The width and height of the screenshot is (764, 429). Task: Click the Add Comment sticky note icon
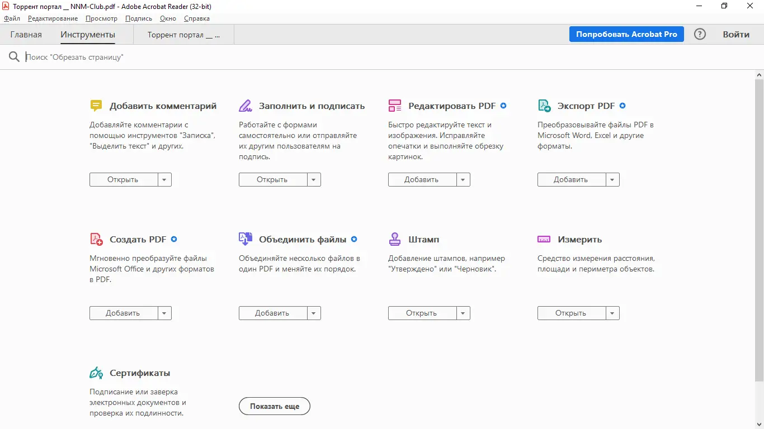pyautogui.click(x=96, y=106)
